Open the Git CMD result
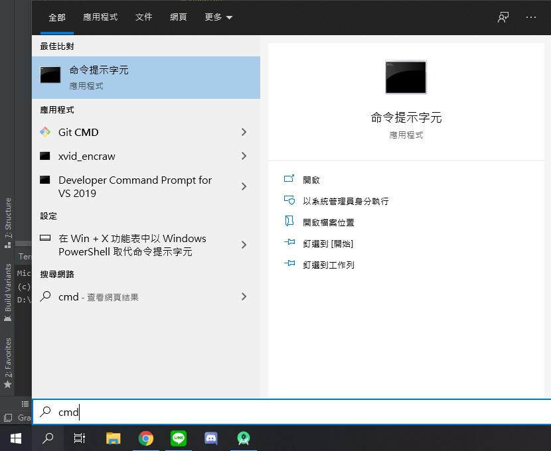This screenshot has width=551, height=451. click(146, 133)
